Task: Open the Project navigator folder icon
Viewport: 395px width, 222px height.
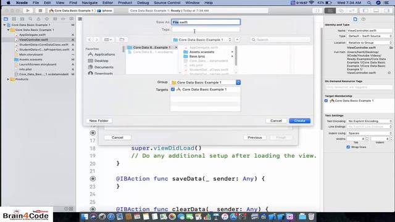Action: pos(6,19)
